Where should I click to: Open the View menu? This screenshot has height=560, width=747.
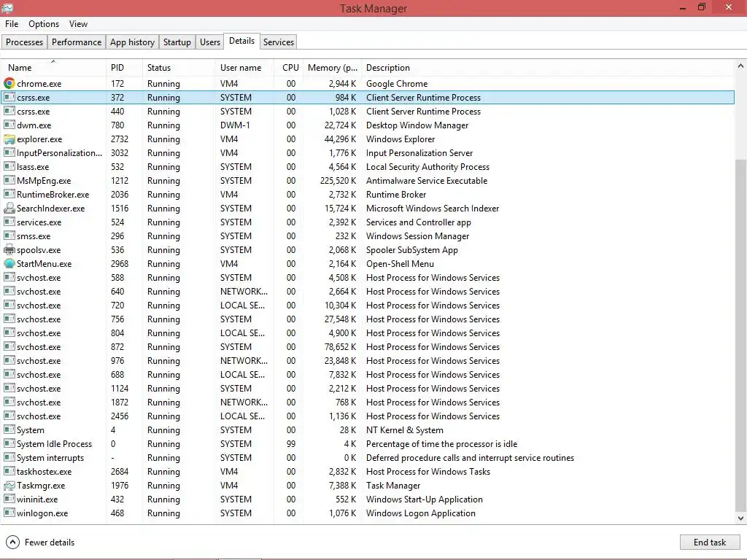pyautogui.click(x=78, y=24)
